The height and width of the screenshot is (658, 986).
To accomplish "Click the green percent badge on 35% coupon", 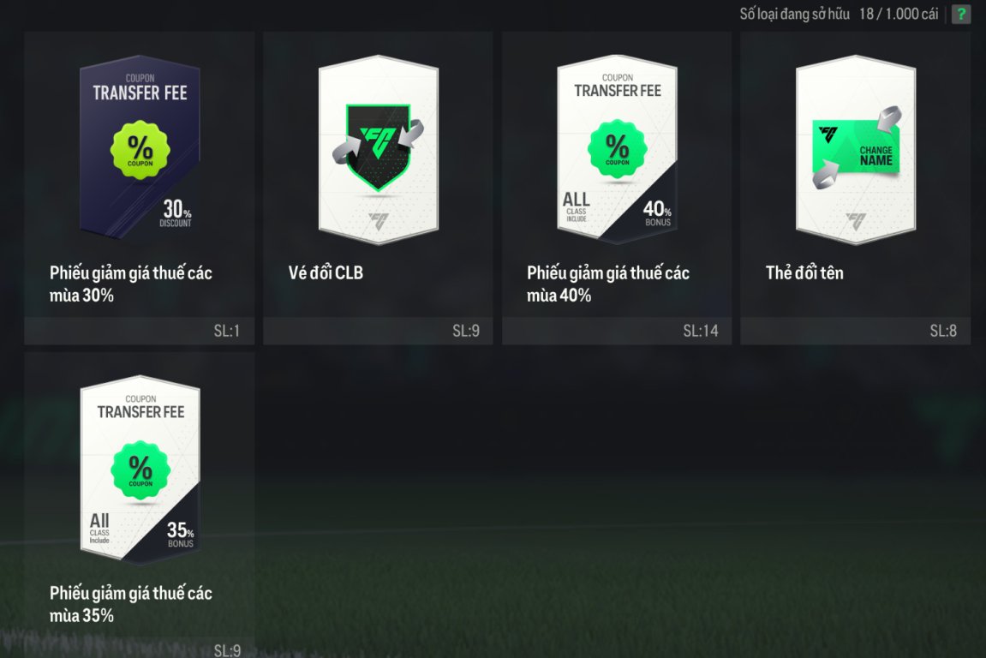I will 140,470.
